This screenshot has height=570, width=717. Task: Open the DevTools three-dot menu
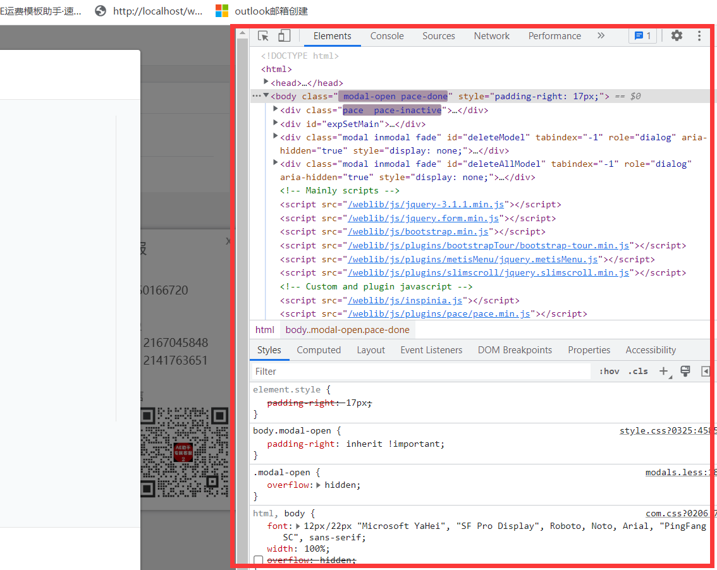(x=699, y=36)
